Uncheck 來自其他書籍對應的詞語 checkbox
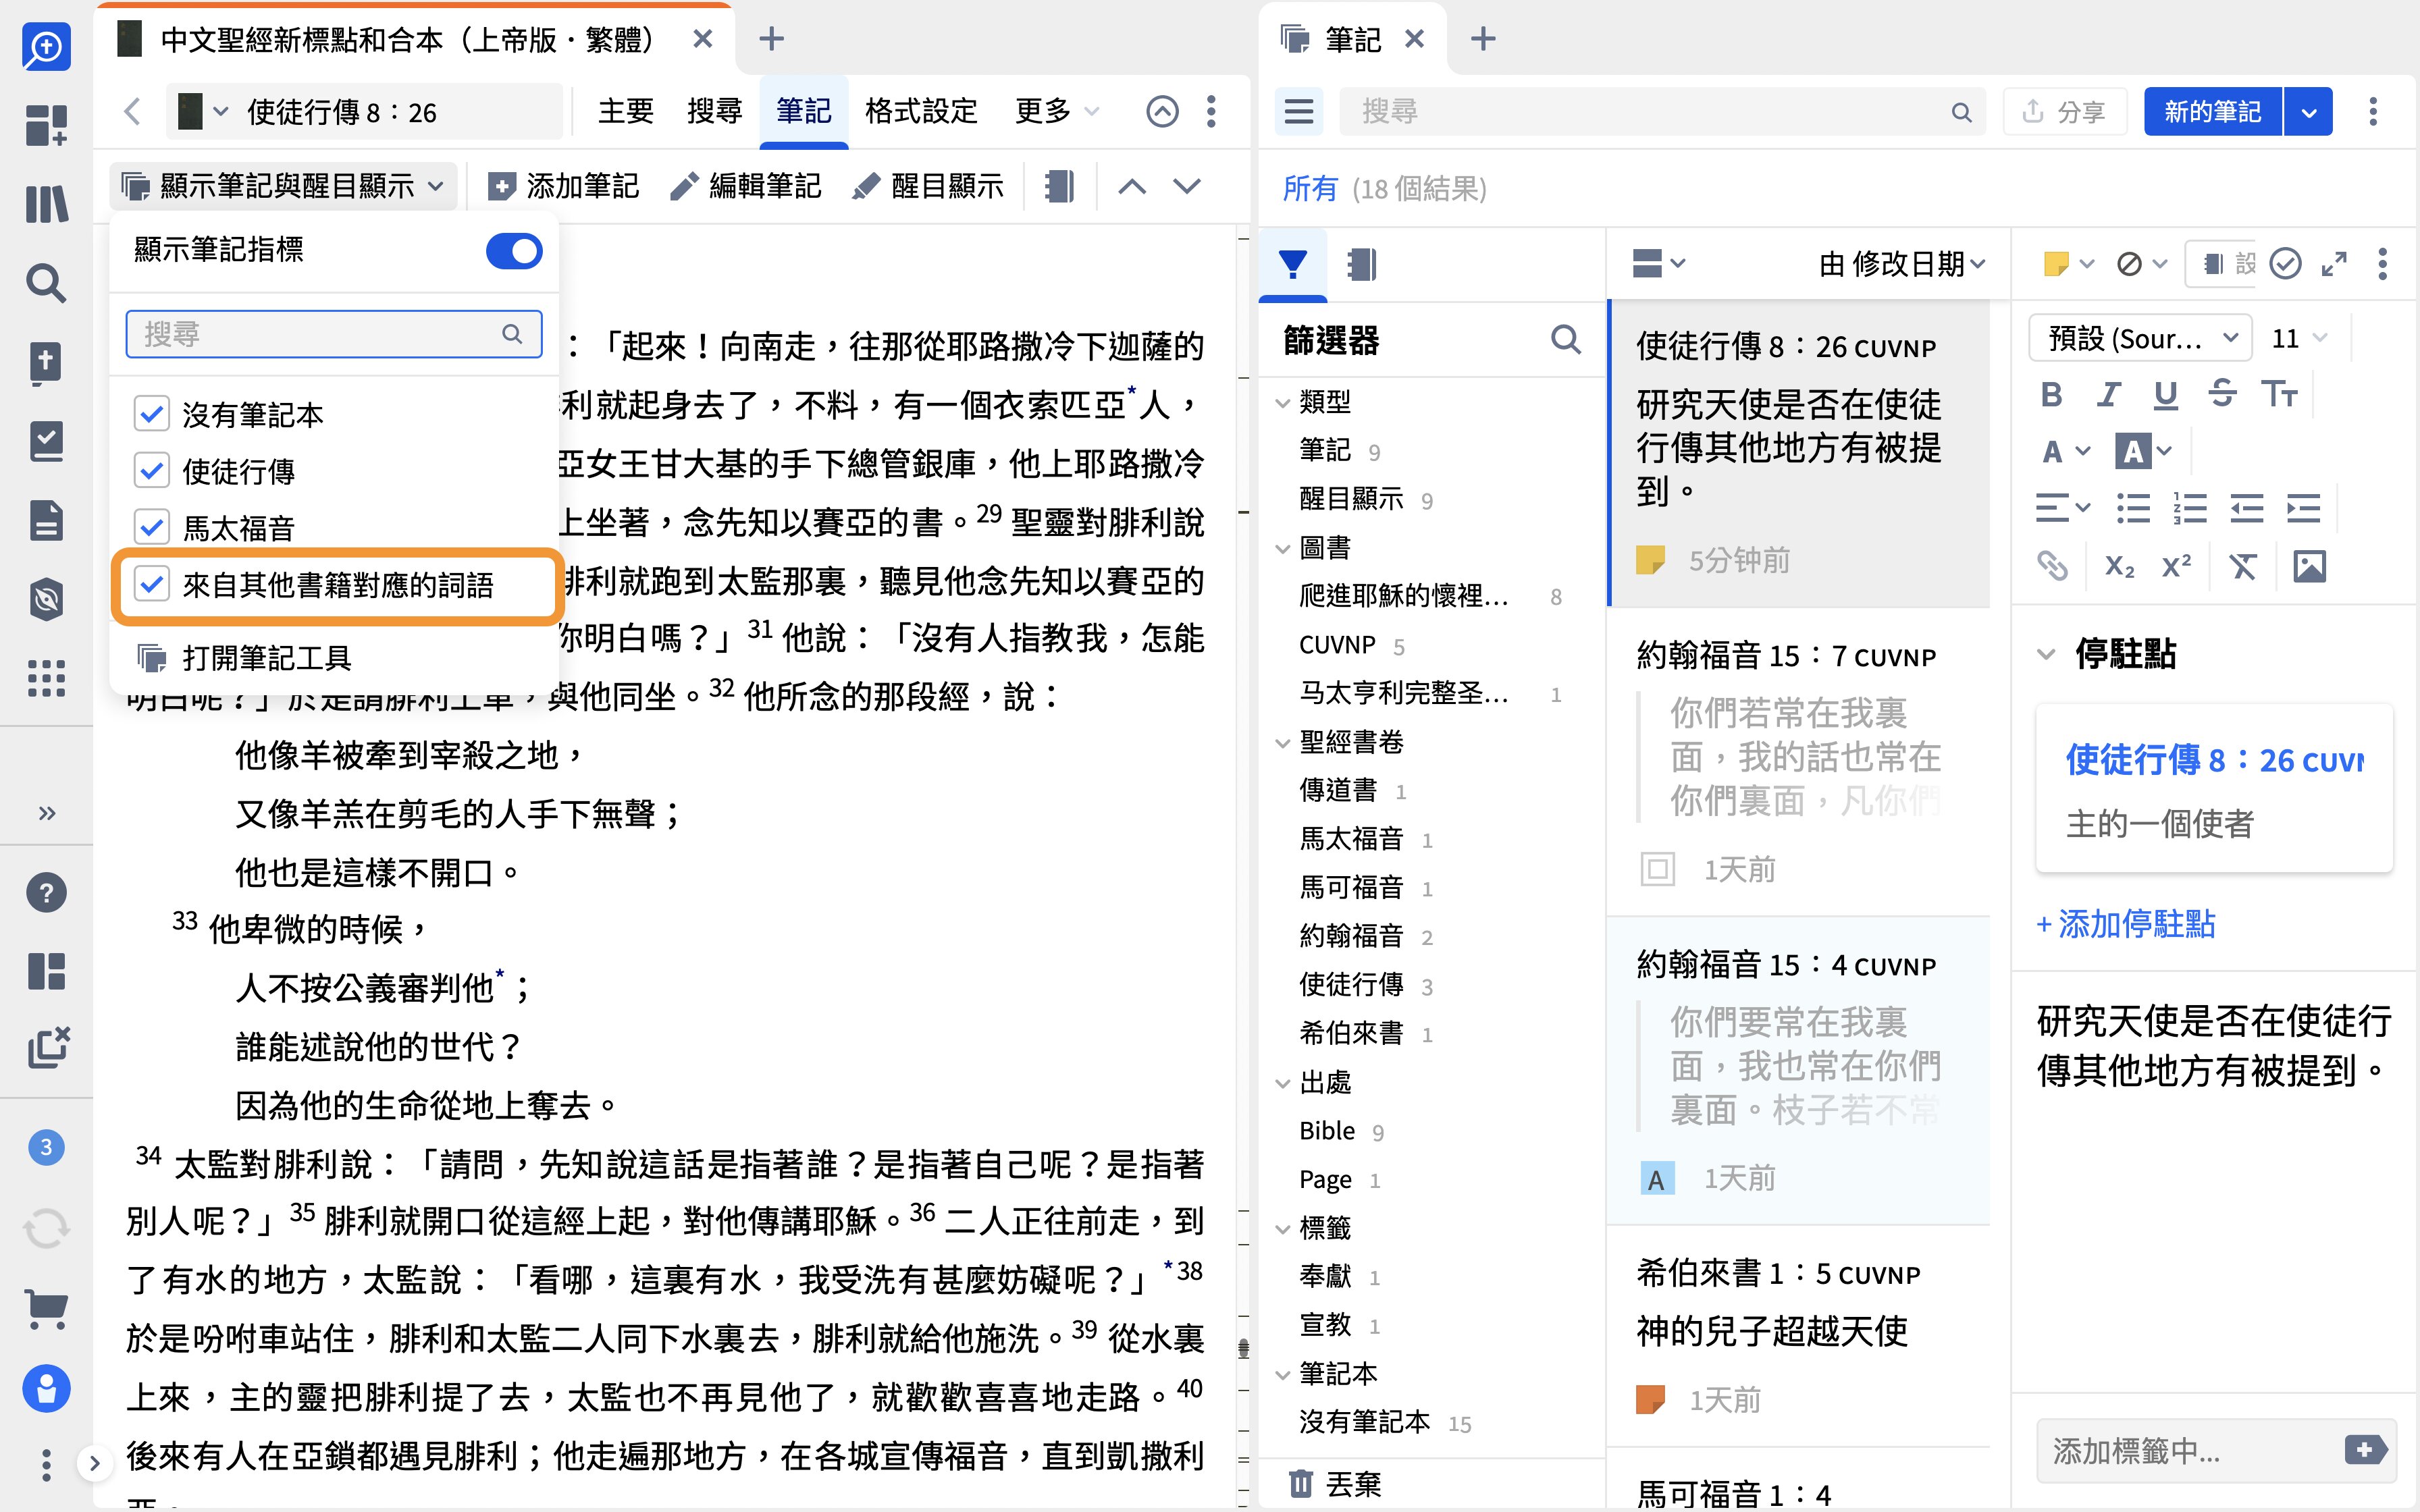 pos(151,584)
